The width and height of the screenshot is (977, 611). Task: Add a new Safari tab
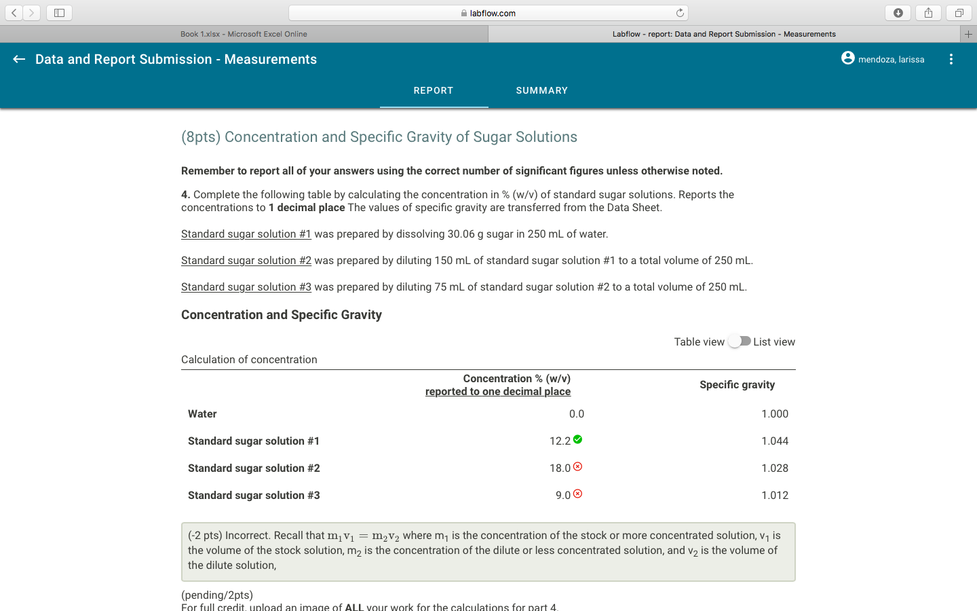(x=969, y=34)
